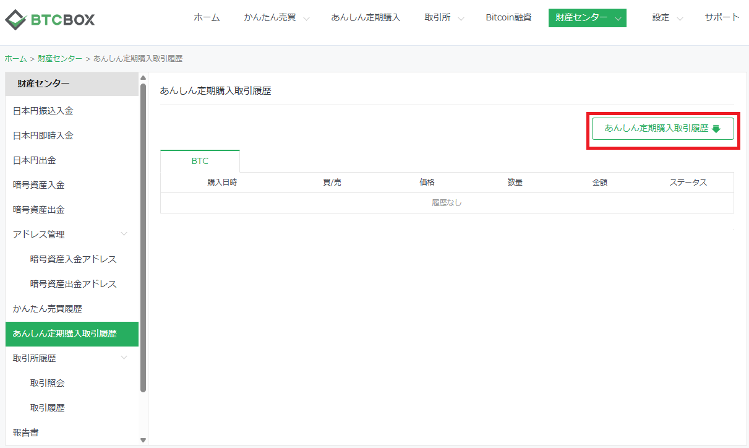Click the 購入日時 column header
749x448 pixels.
[222, 183]
